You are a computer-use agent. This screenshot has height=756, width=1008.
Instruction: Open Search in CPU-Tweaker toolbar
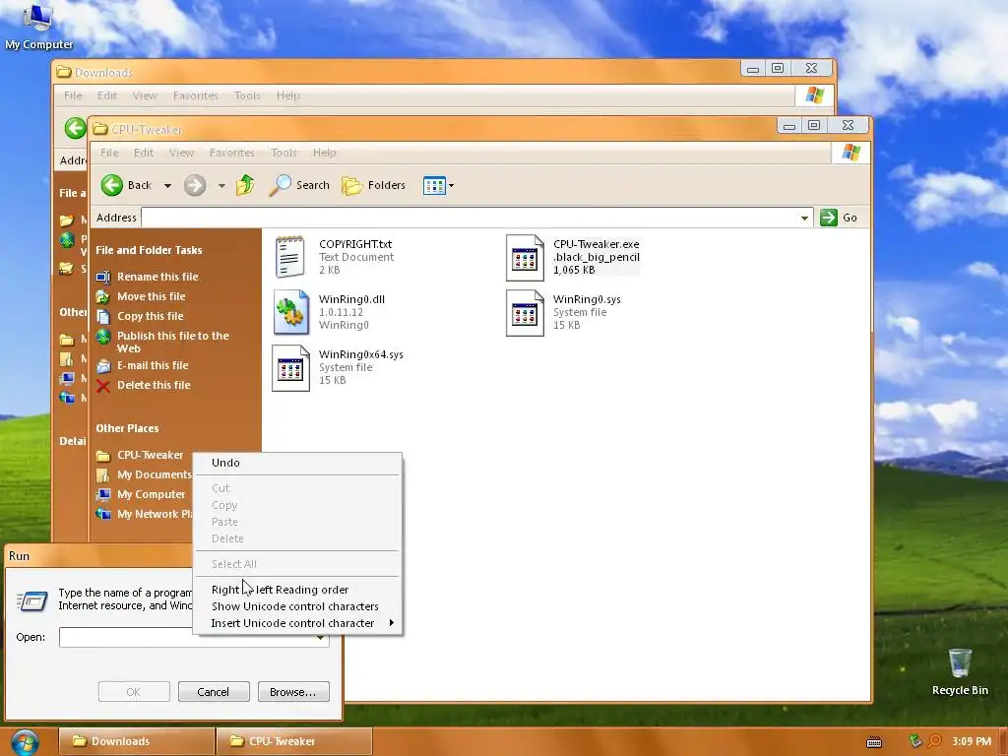pos(299,185)
